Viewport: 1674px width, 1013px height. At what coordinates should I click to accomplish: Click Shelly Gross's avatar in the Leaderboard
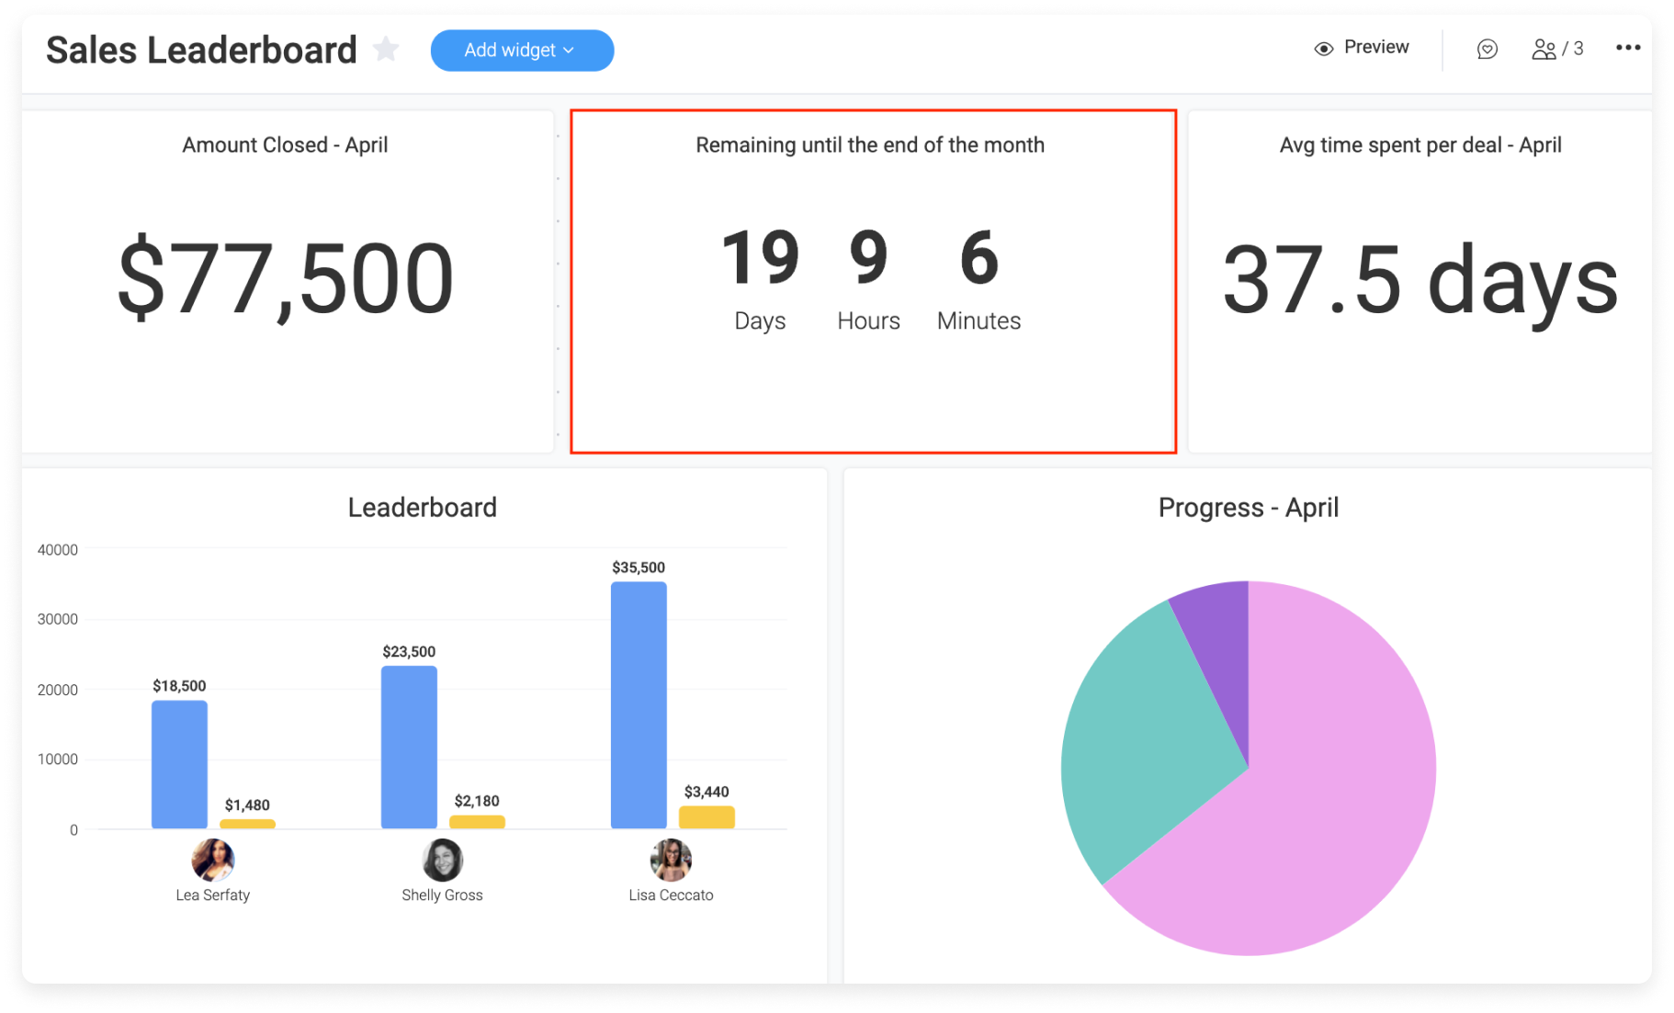coord(442,861)
